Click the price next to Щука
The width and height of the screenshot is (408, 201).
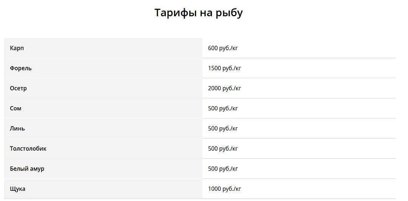coord(224,189)
